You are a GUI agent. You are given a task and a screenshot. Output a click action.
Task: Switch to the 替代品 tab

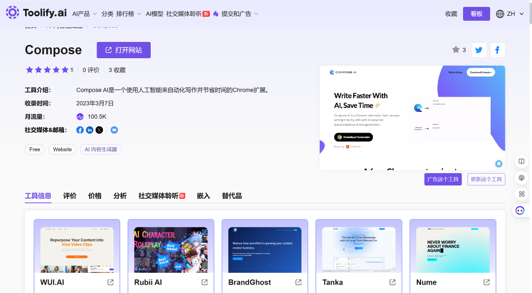(232, 196)
